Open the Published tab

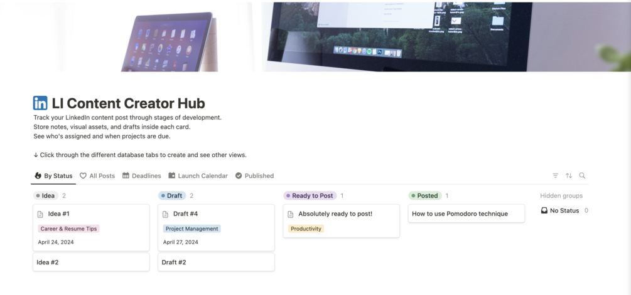click(x=254, y=176)
